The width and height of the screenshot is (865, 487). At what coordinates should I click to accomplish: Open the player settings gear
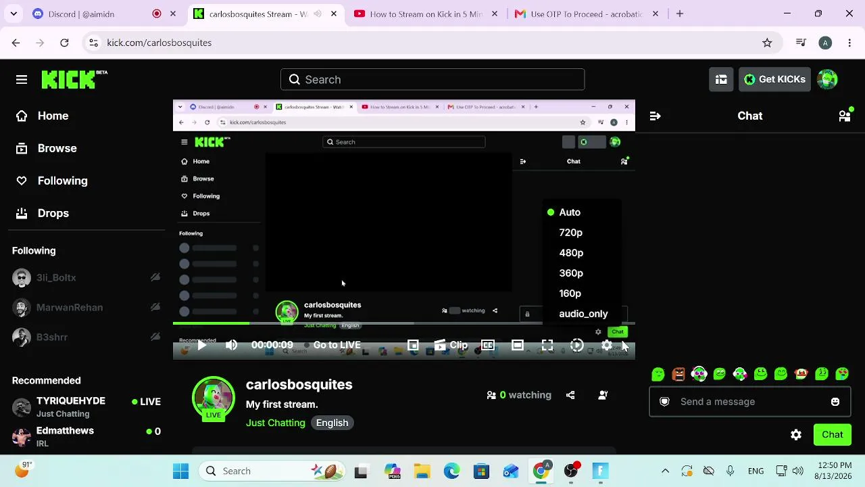tap(607, 345)
